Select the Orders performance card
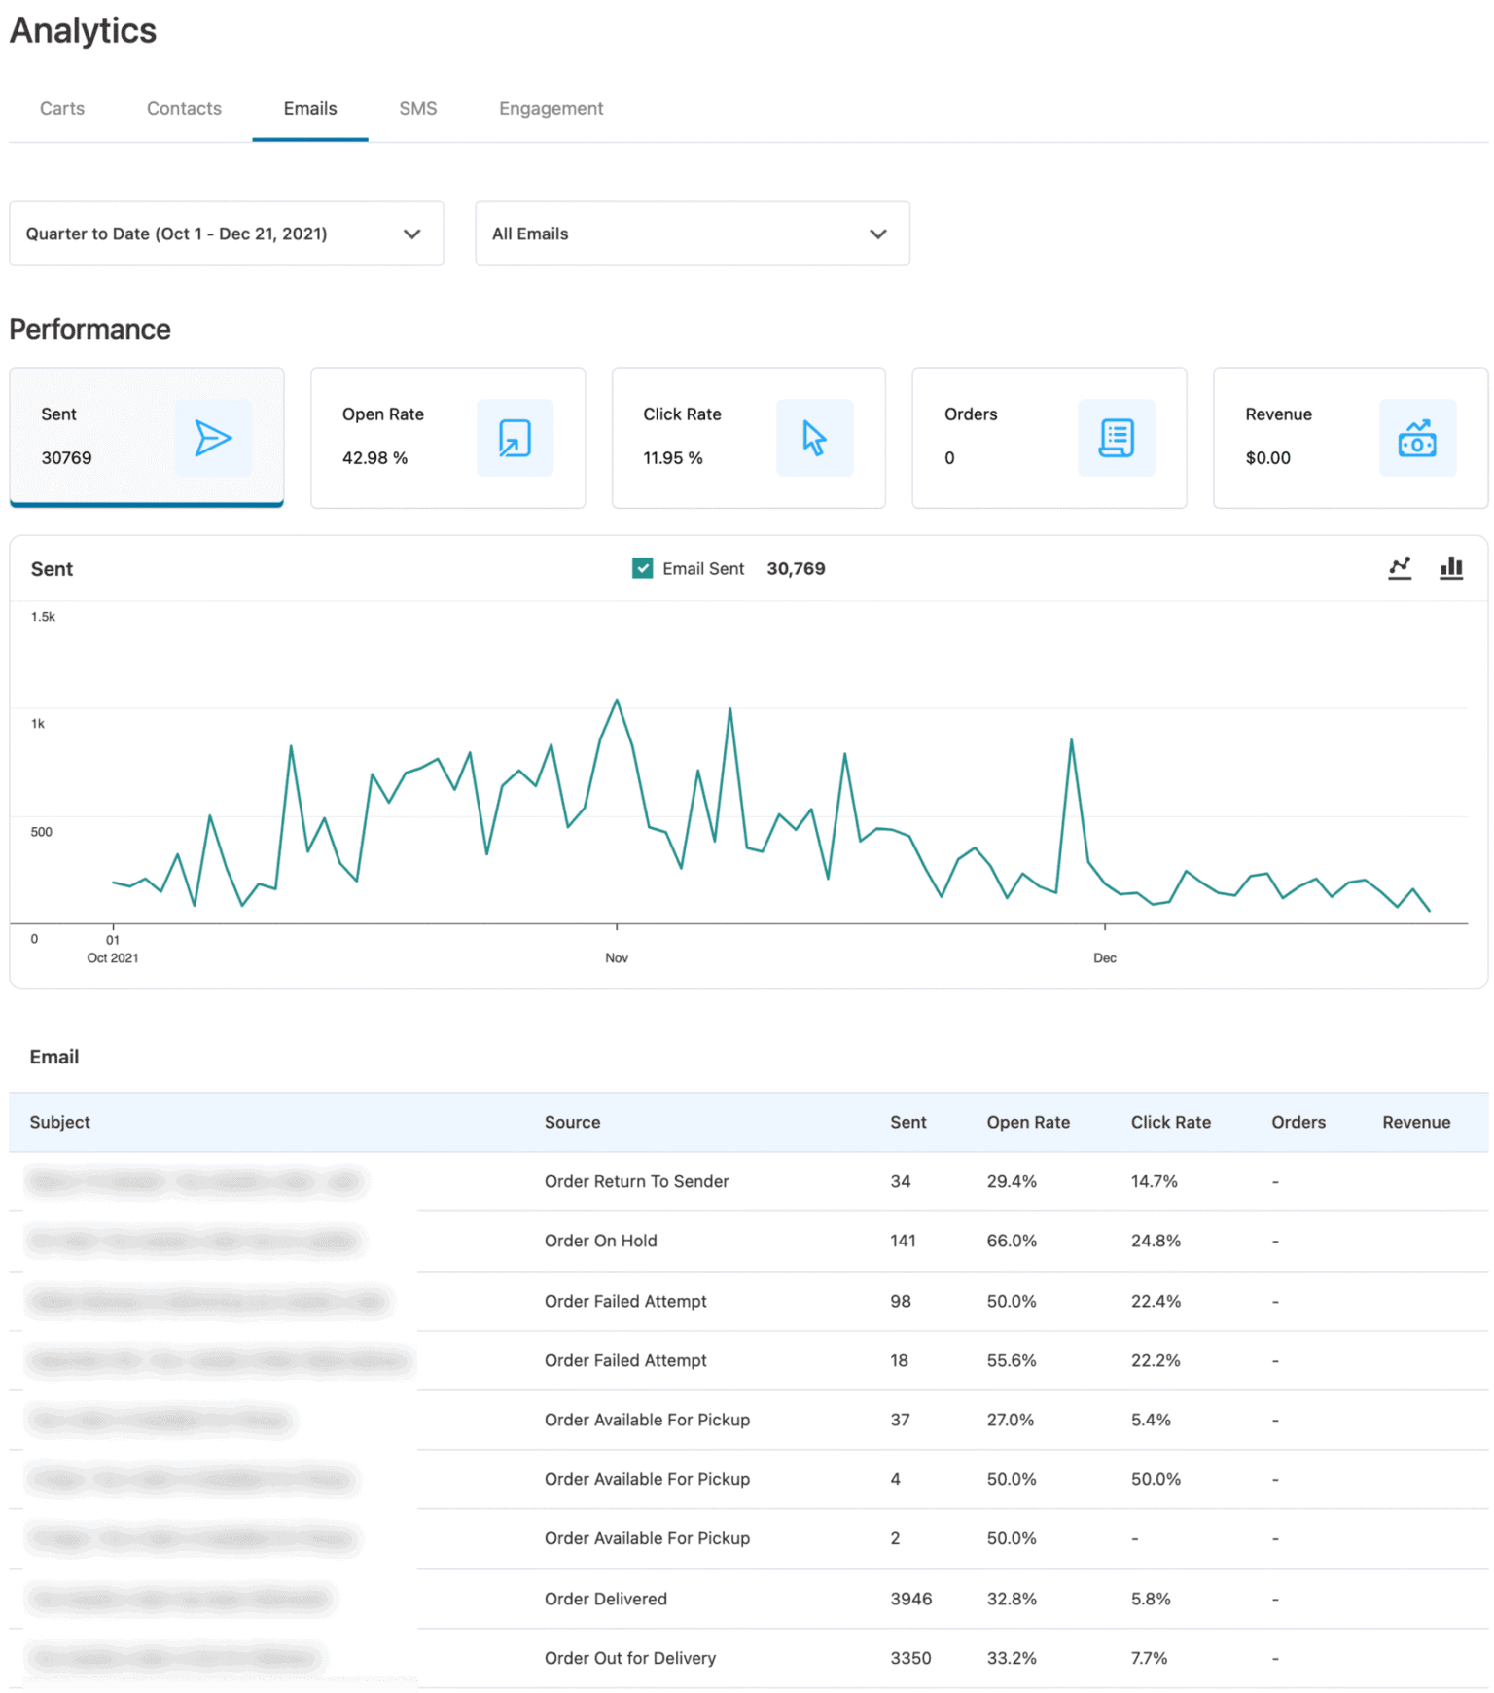Viewport: 1494px width, 1693px height. (1049, 438)
